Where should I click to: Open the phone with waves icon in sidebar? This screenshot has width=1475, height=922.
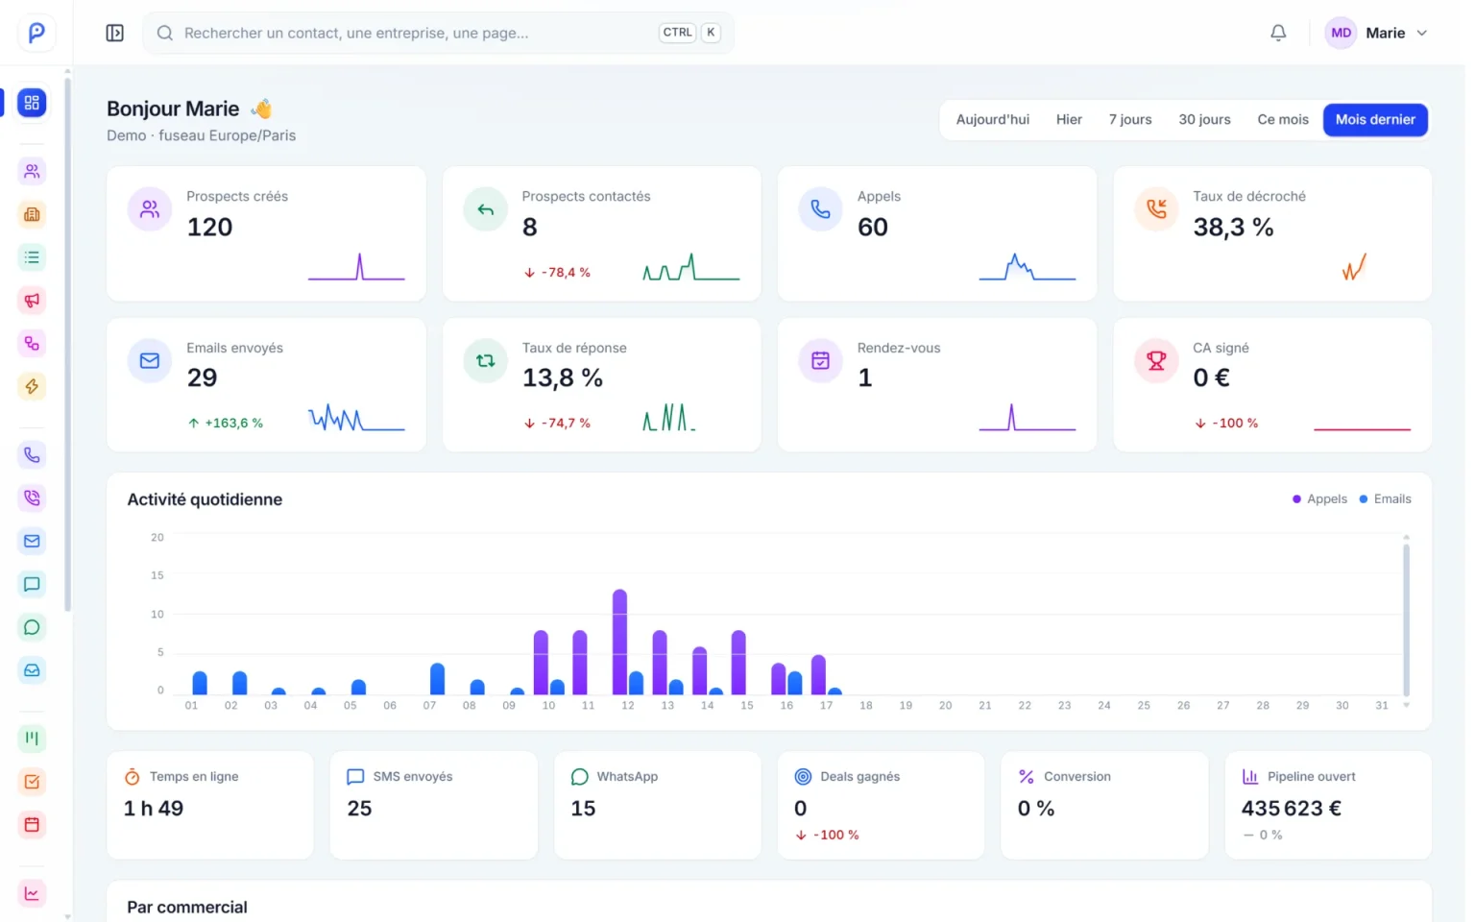[x=32, y=497]
